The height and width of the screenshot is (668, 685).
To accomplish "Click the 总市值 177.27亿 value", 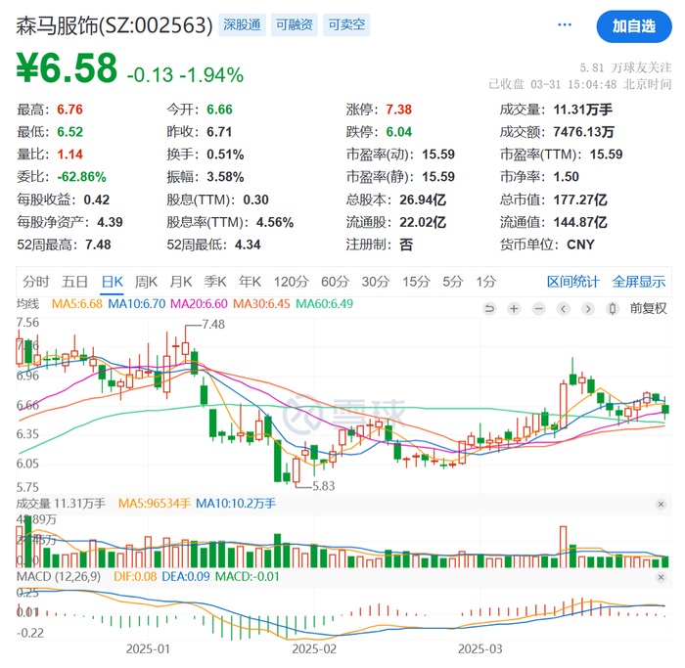I will (580, 200).
